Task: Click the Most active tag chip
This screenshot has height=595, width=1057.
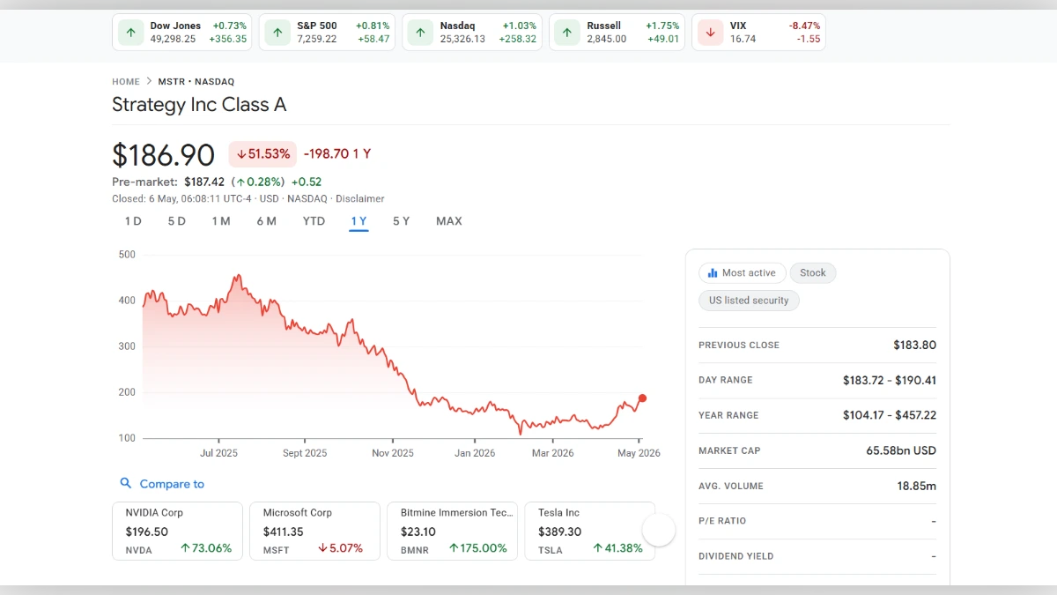Action: coord(742,273)
